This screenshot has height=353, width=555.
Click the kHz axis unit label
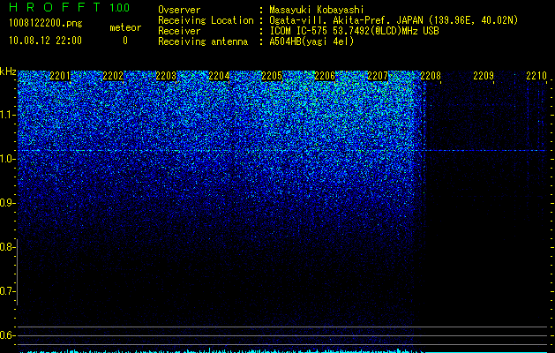coord(8,71)
